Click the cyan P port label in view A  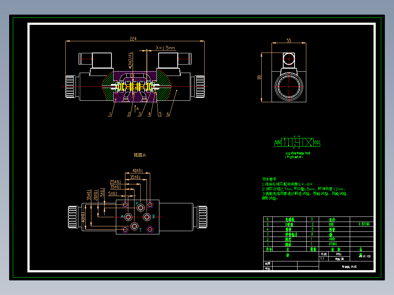[137, 204]
